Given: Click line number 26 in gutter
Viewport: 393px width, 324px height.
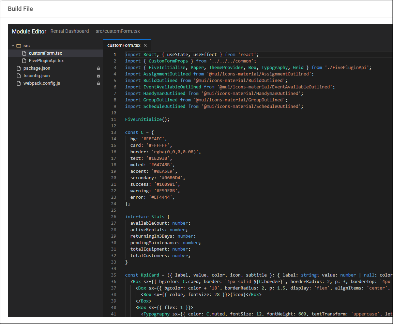Looking at the screenshot, I should [114, 216].
